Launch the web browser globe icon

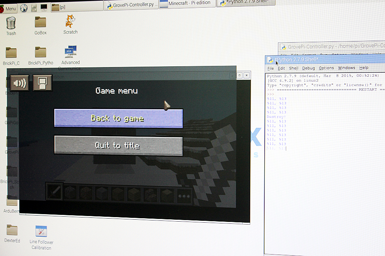tap(23, 8)
